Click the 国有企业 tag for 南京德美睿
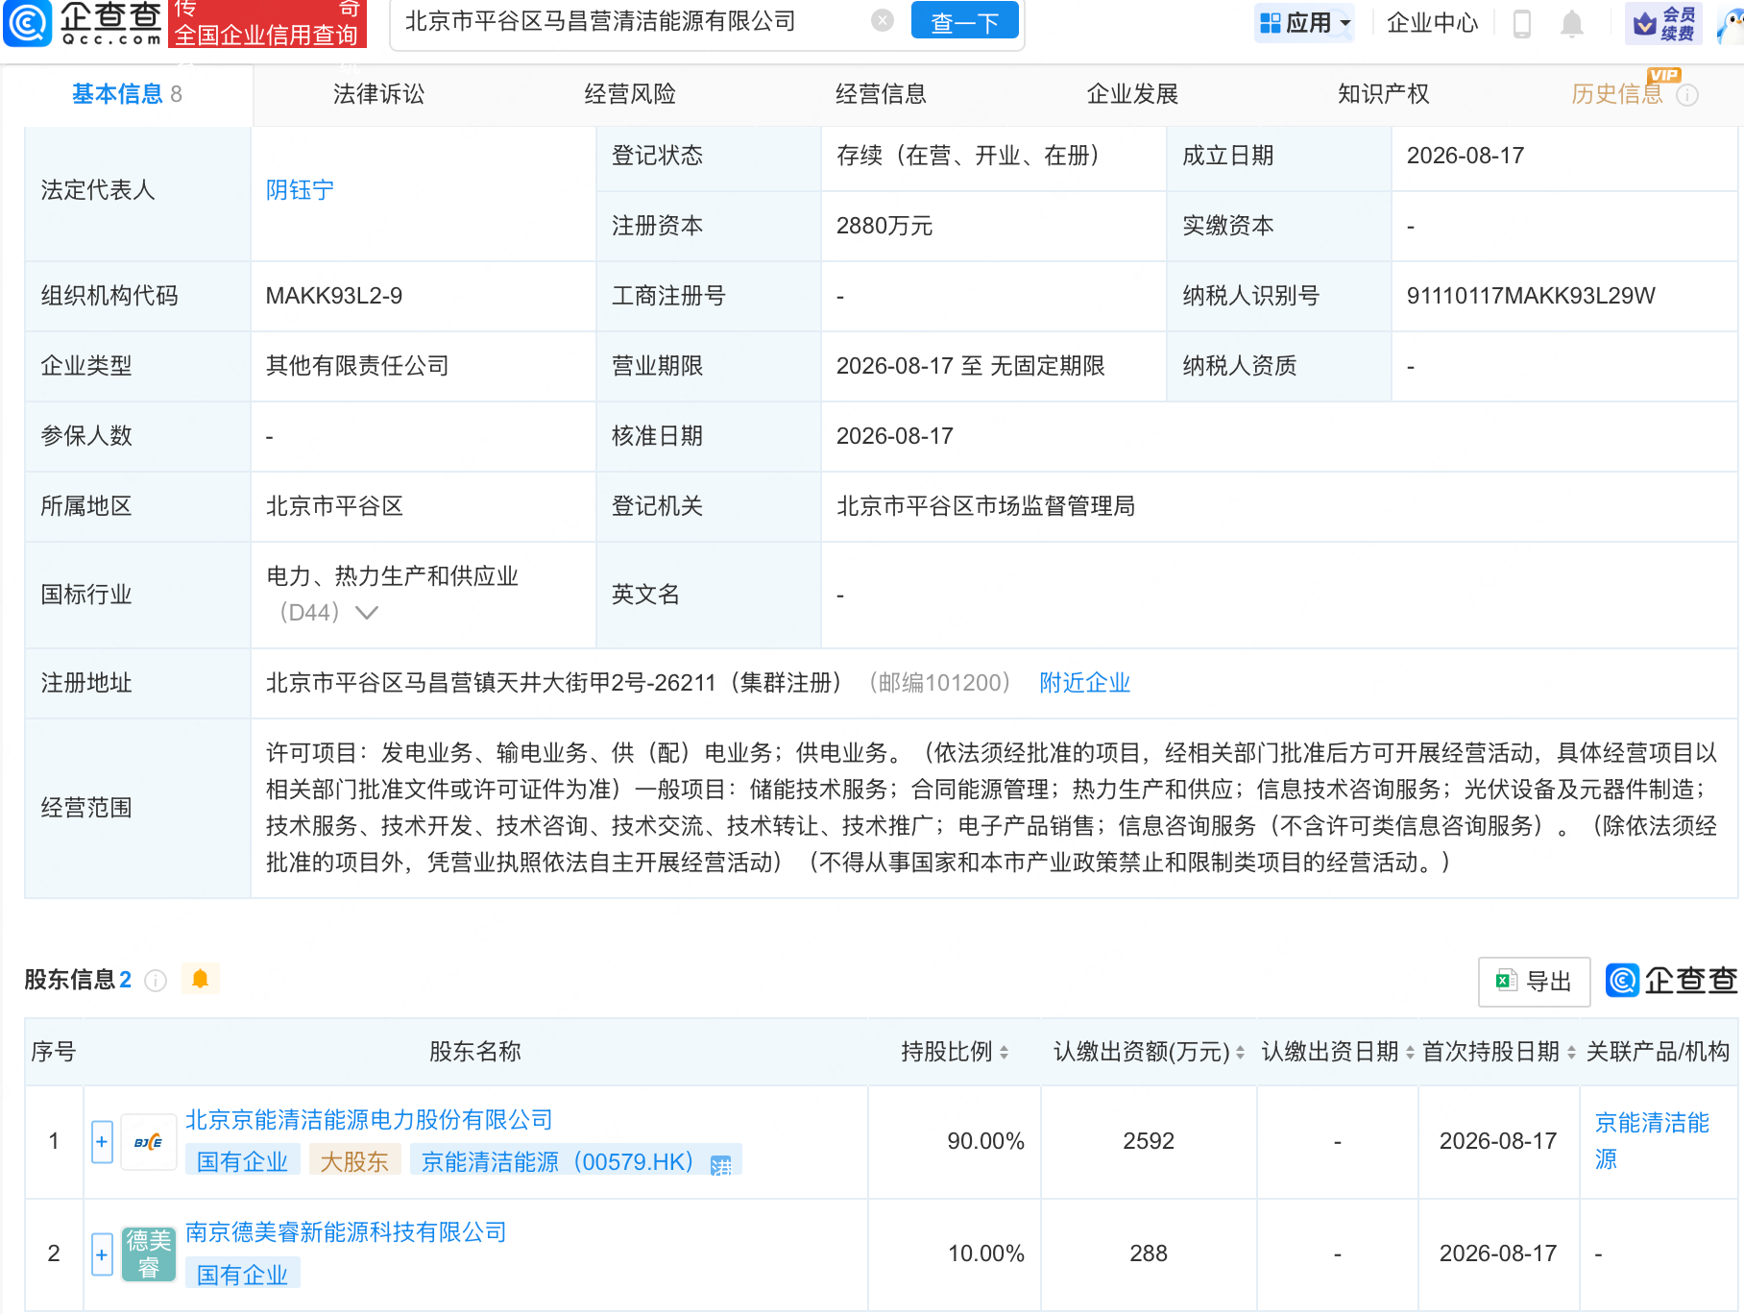The image size is (1744, 1314). (x=242, y=1275)
